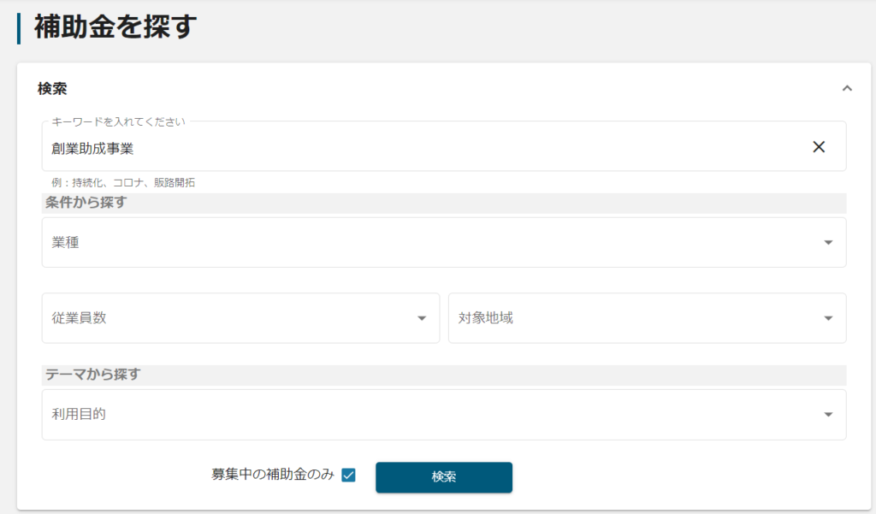This screenshot has height=514, width=876.
Task: Click the arrow icon of 業種 selector
Action: pos(828,243)
